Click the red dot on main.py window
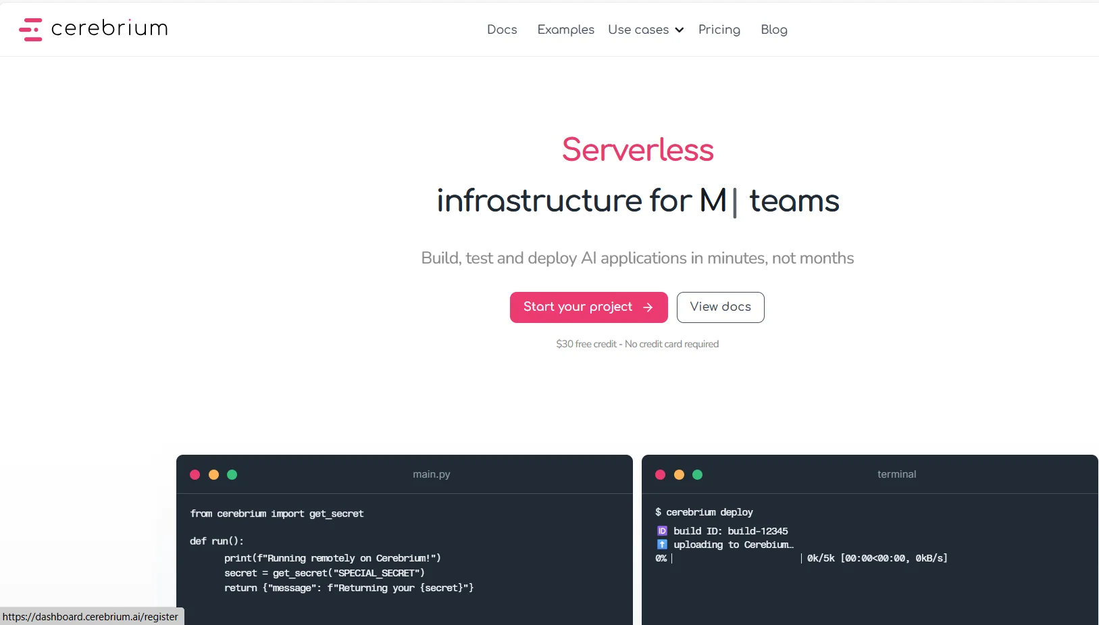 point(195,474)
